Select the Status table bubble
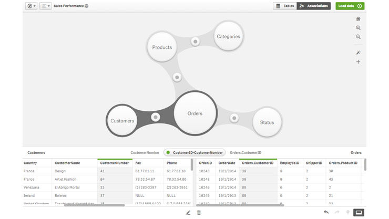Image resolution: width=389 pixels, height=219 pixels. click(267, 122)
